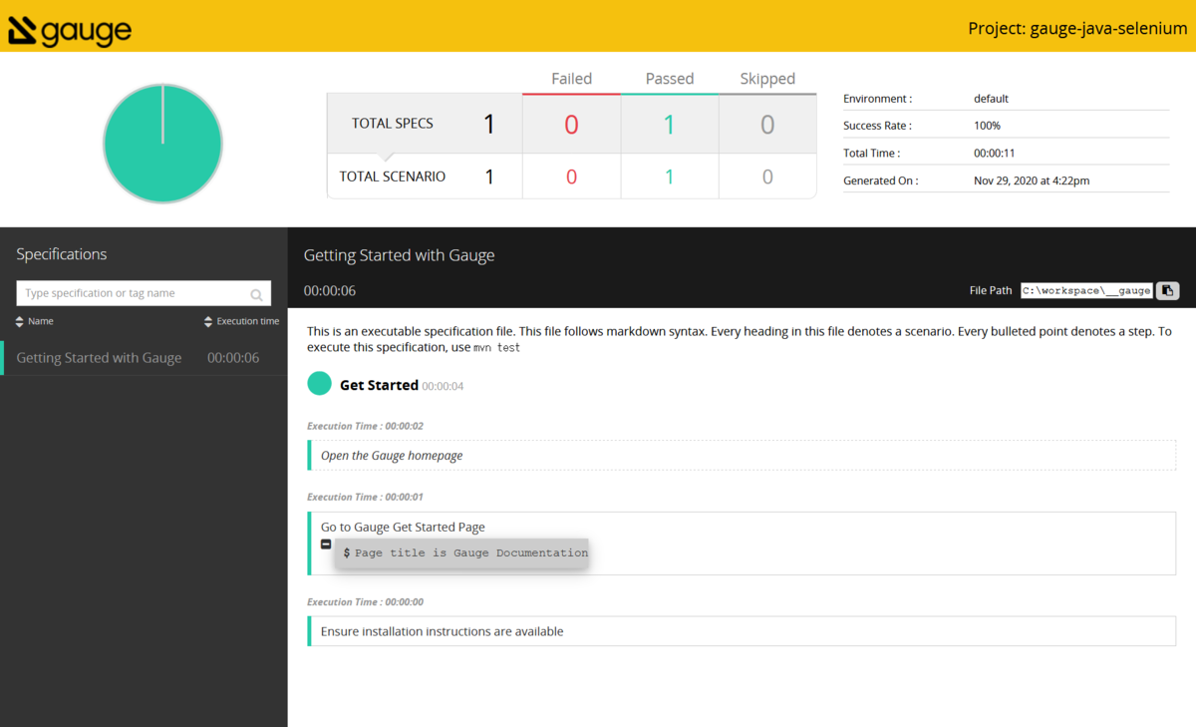Filter by Skipped specs count

coord(767,125)
